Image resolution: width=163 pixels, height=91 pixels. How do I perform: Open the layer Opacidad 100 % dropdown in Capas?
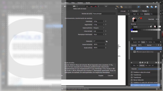point(145,45)
